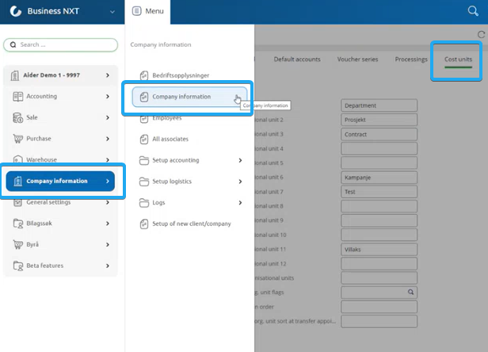The image size is (488, 352).
Task: Click the Beta features icon
Action: pos(18,266)
